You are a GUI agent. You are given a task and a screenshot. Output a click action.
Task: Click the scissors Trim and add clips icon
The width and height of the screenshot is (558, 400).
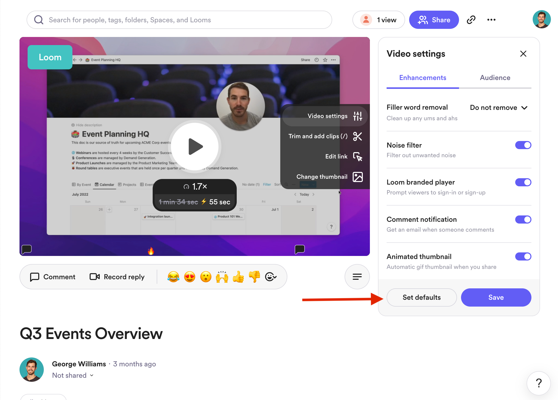coord(357,136)
